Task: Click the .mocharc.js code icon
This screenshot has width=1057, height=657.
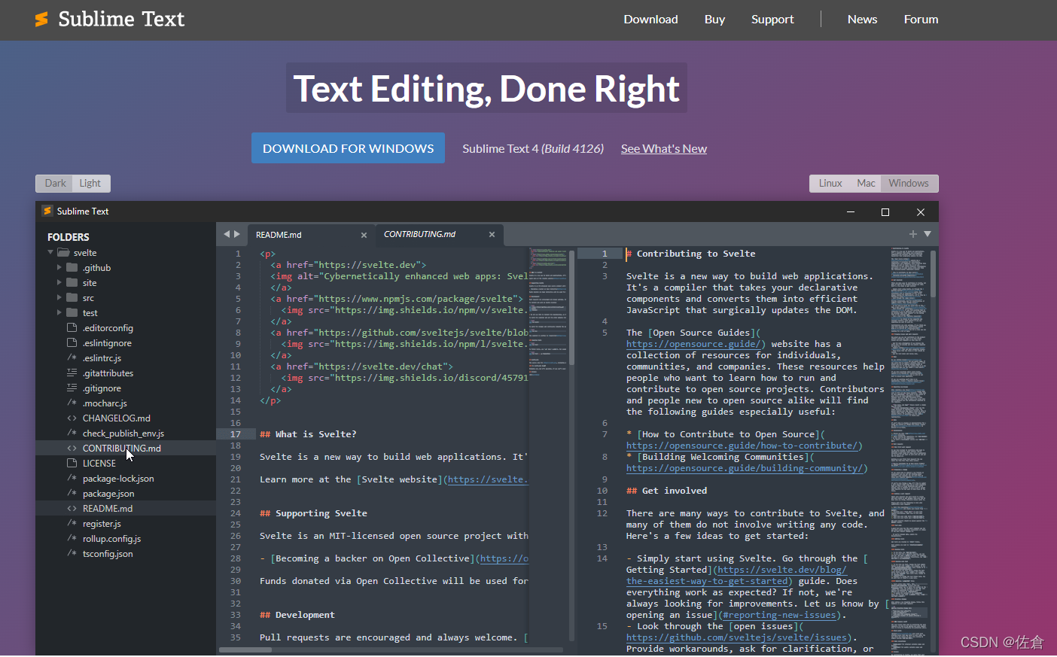Action: coord(72,403)
